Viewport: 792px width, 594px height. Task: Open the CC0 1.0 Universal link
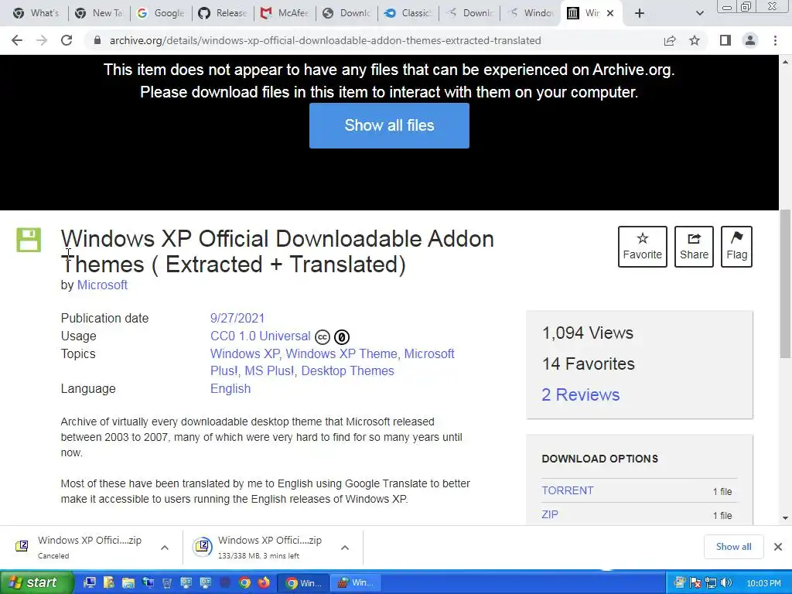click(x=260, y=336)
